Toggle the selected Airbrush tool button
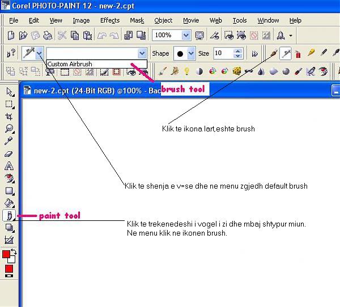The image size is (340, 307). (286, 53)
